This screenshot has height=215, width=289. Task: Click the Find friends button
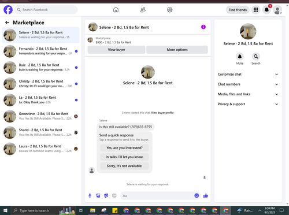(238, 10)
